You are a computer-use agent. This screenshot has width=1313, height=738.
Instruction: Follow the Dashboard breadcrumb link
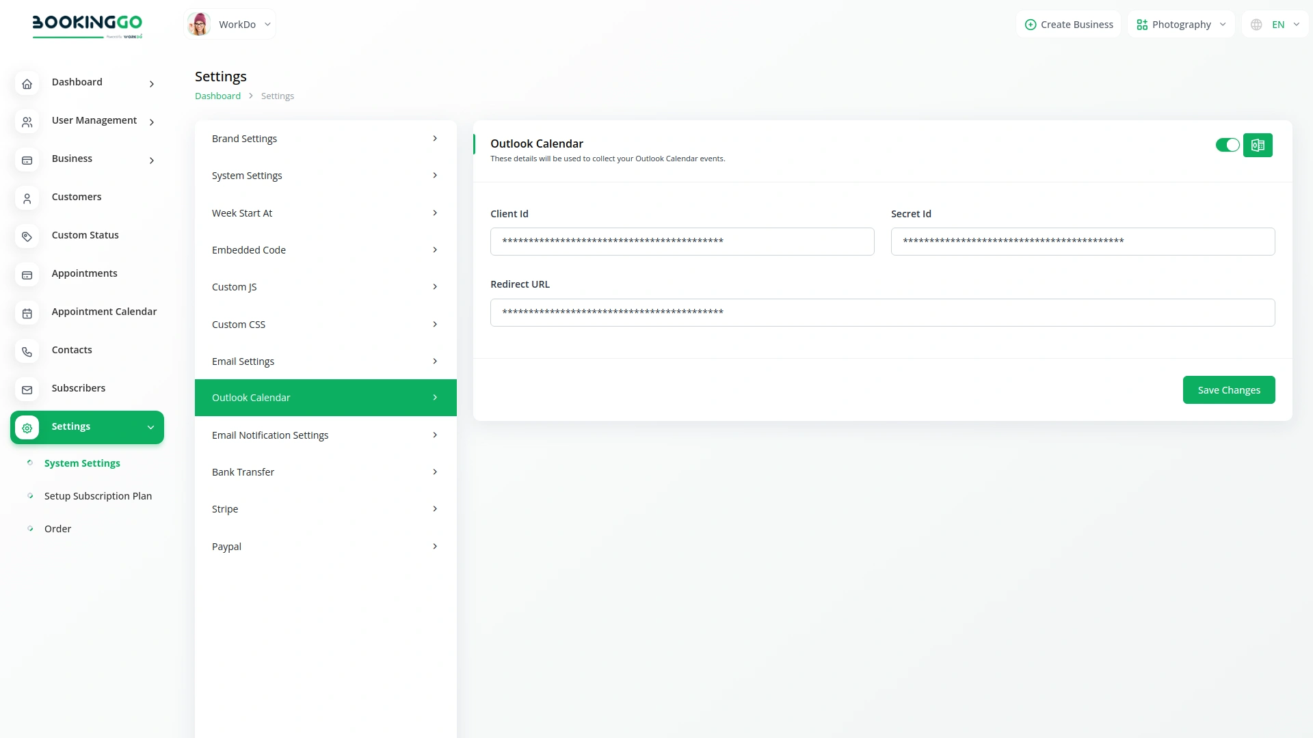[217, 96]
